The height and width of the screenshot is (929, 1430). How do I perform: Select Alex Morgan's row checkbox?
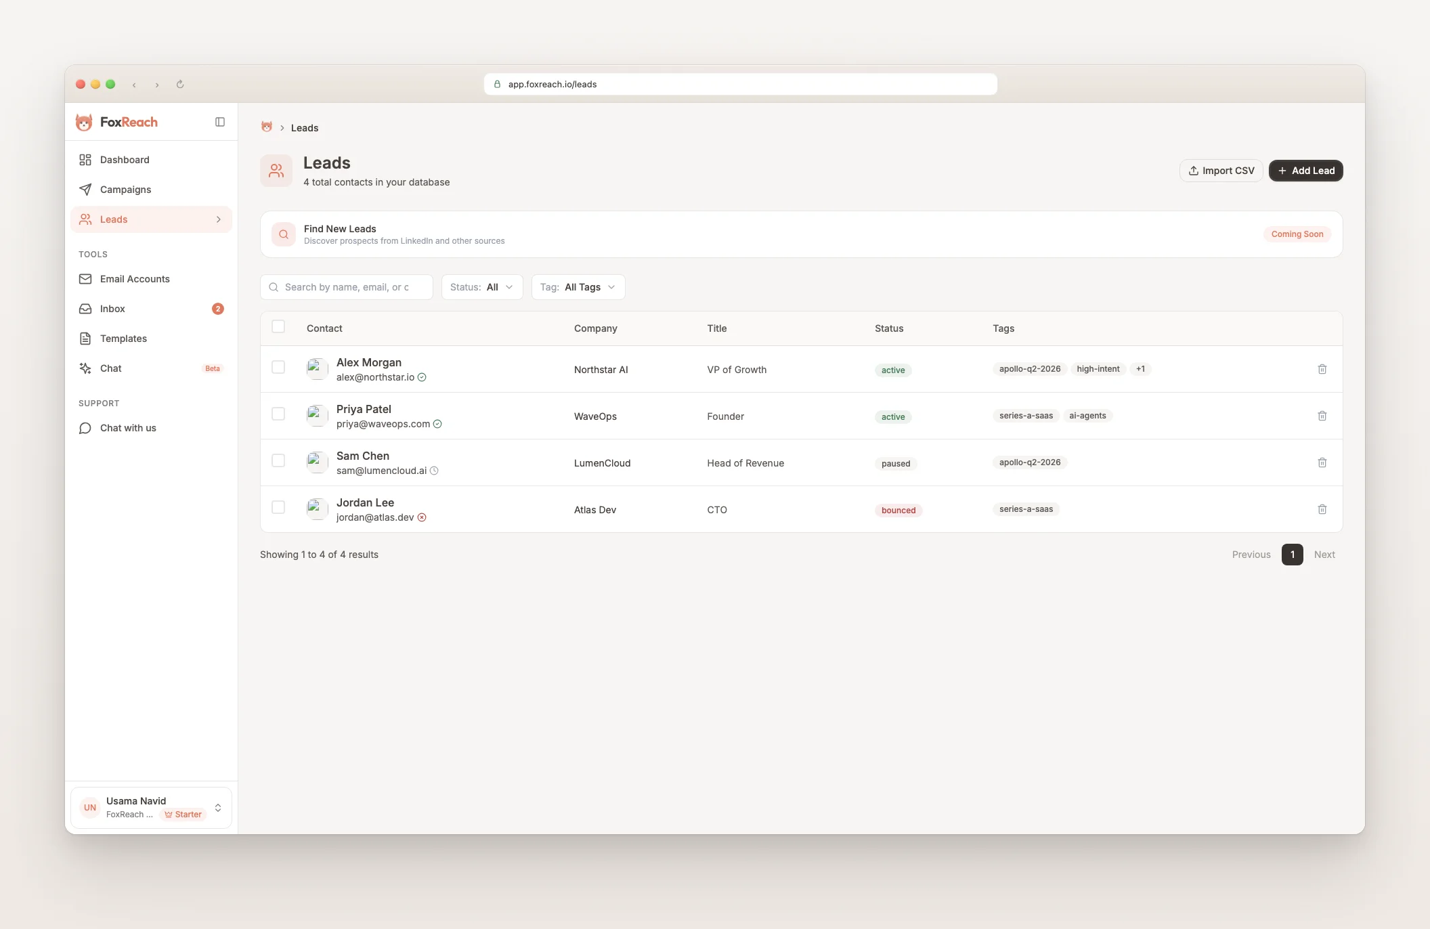[x=278, y=367]
